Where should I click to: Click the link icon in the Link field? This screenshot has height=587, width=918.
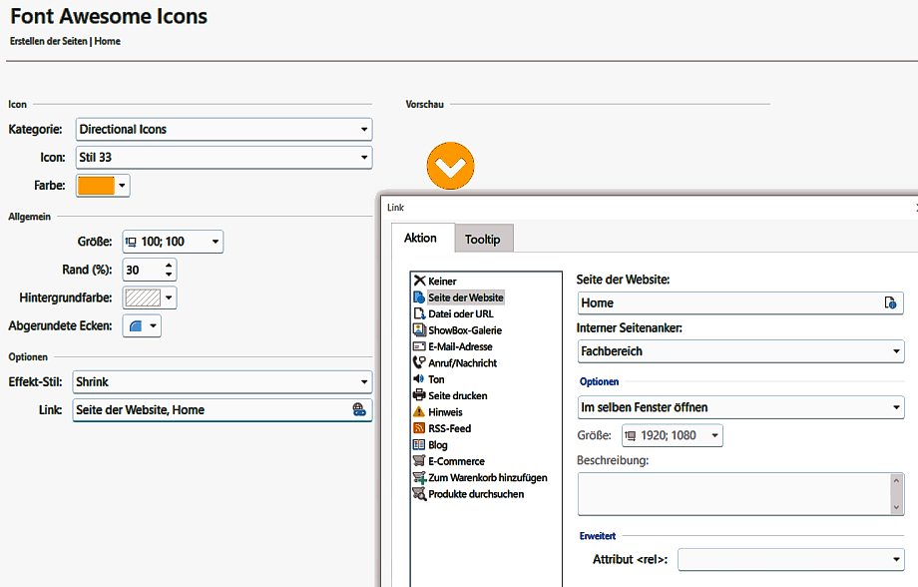358,409
